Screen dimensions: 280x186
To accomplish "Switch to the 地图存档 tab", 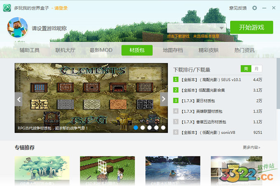I will click(173, 51).
